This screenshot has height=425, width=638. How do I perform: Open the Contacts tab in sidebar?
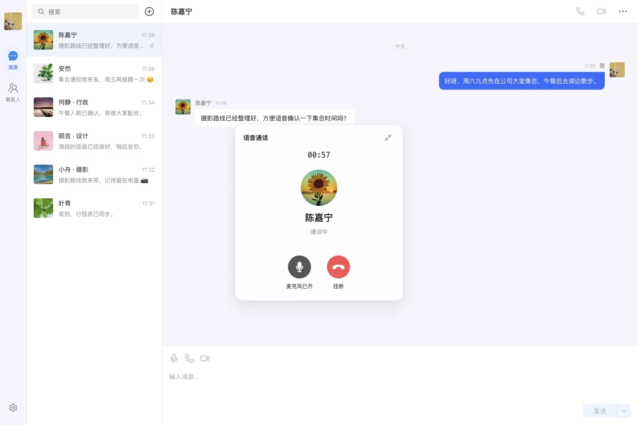[13, 93]
